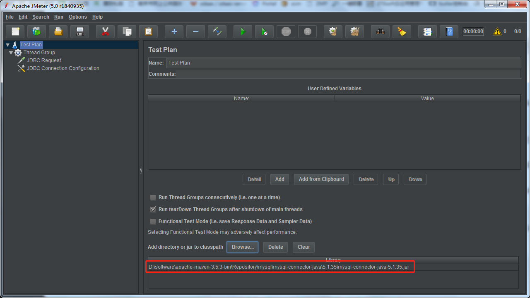Click the Clear classpath button

click(304, 247)
